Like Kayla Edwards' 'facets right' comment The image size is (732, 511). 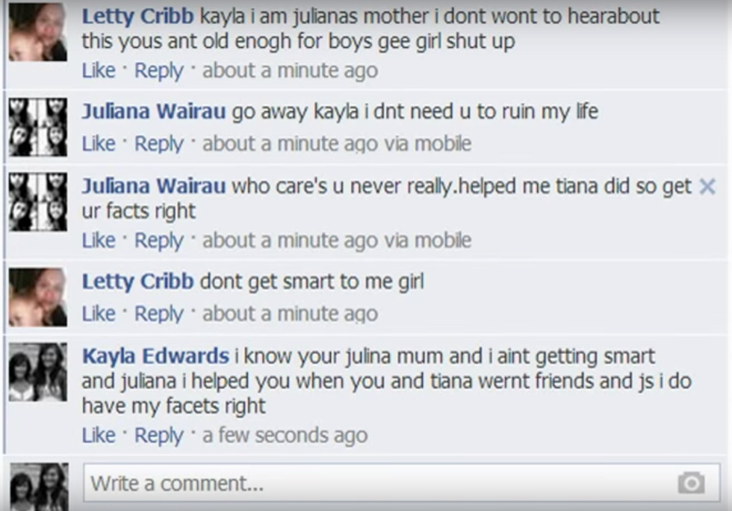tap(99, 436)
